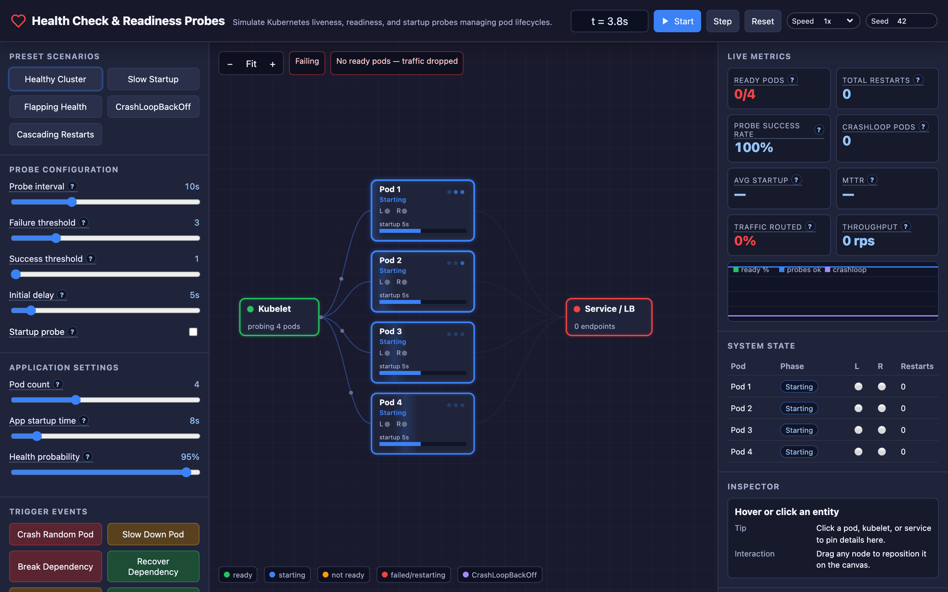
Task: Open the three-dot menu on Pod 3
Action: [x=456, y=334]
